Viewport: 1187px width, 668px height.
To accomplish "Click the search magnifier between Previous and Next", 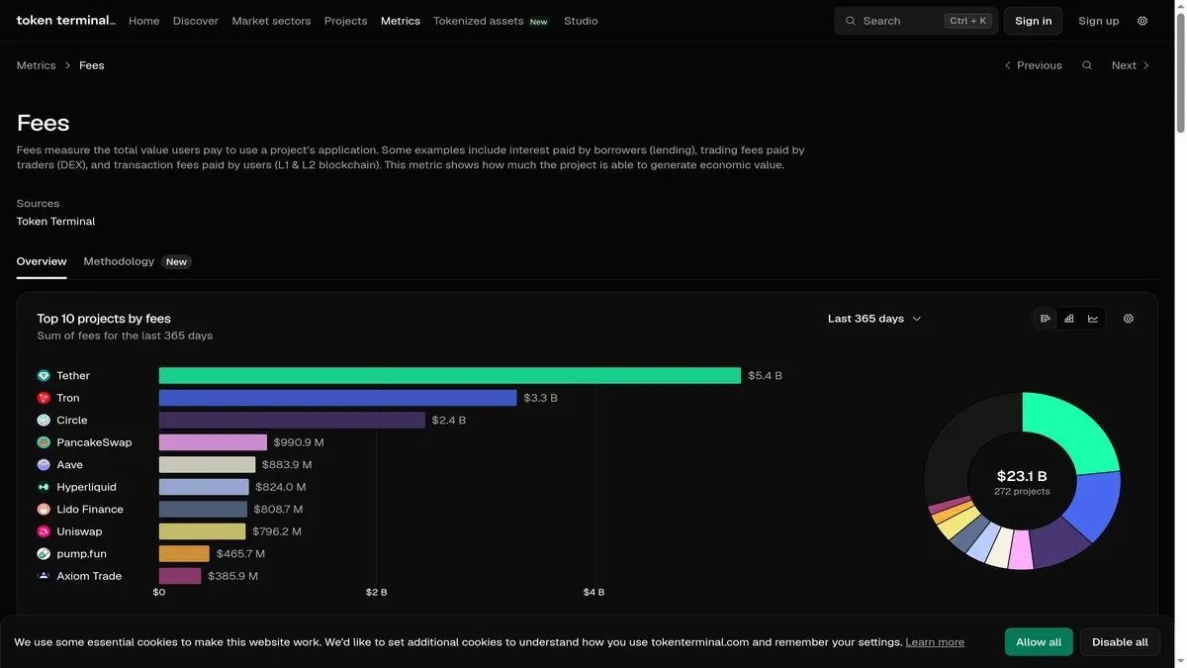I will pyautogui.click(x=1087, y=65).
